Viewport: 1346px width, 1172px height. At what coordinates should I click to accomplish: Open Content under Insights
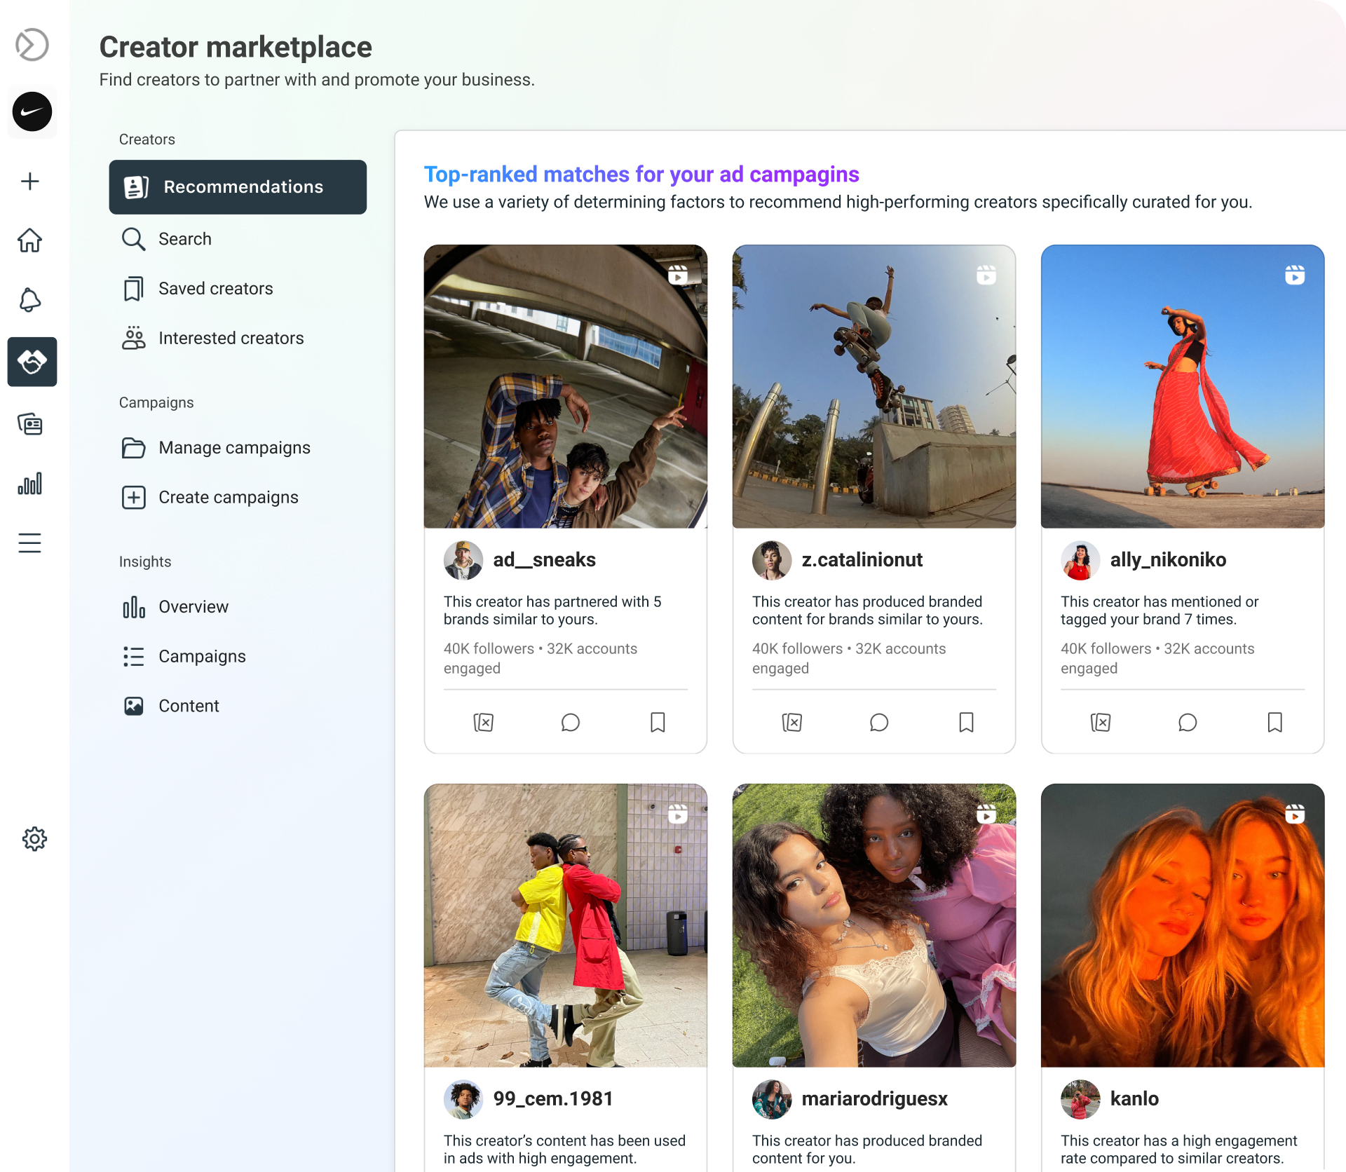(x=189, y=705)
